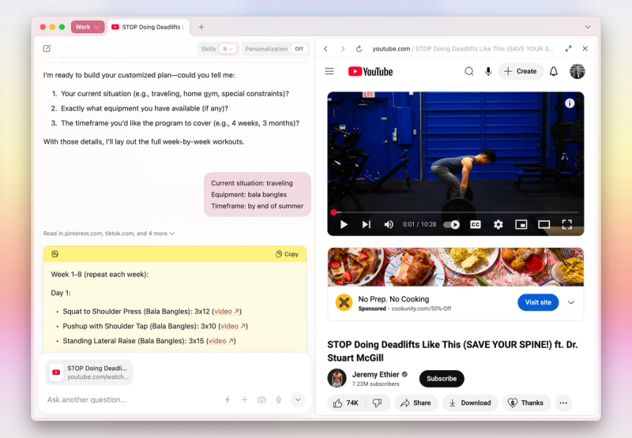Image resolution: width=632 pixels, height=438 pixels.
Task: Click the Create button
Action: 521,71
